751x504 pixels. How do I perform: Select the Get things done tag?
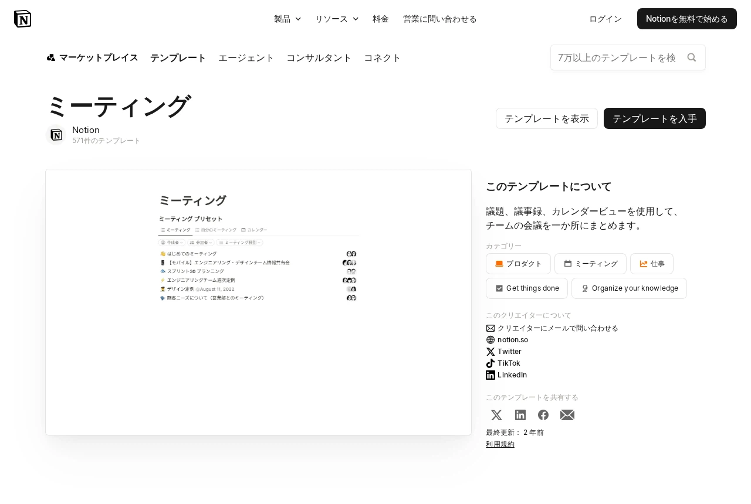(527, 288)
